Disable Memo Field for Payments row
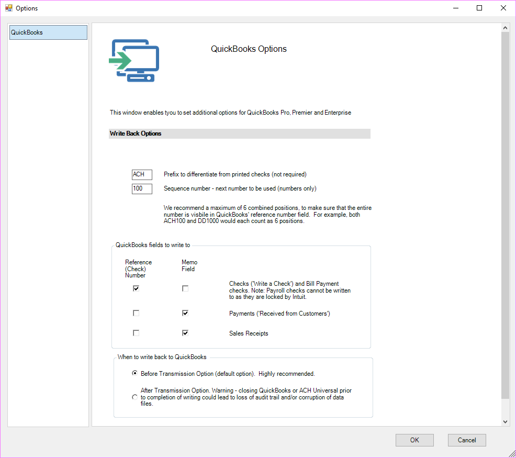 coord(185,312)
